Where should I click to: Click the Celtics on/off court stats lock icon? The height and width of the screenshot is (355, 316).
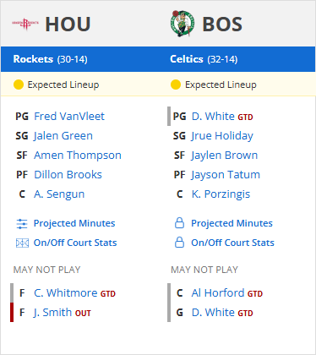179,243
